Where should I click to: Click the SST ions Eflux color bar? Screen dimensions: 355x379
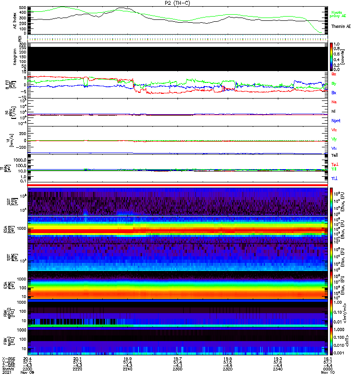coord(331,202)
